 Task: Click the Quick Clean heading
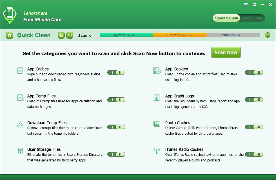click(x=34, y=35)
